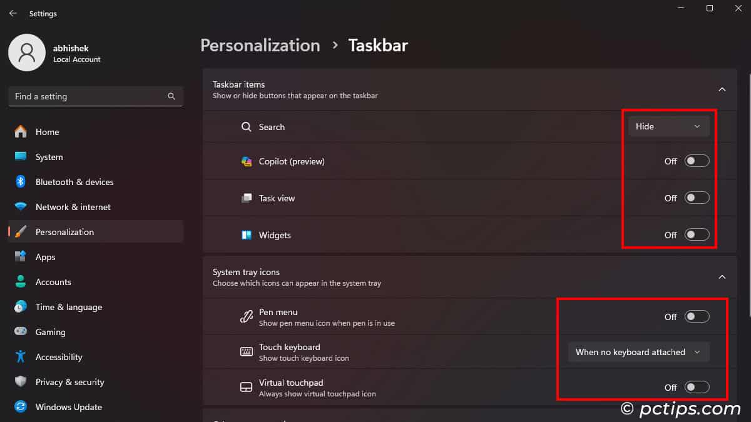Switch to Accessibility settings
Viewport: 751px width, 422px height.
[59, 357]
